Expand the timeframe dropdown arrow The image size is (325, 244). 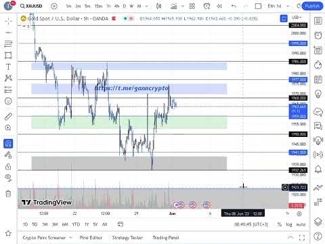(147, 6)
